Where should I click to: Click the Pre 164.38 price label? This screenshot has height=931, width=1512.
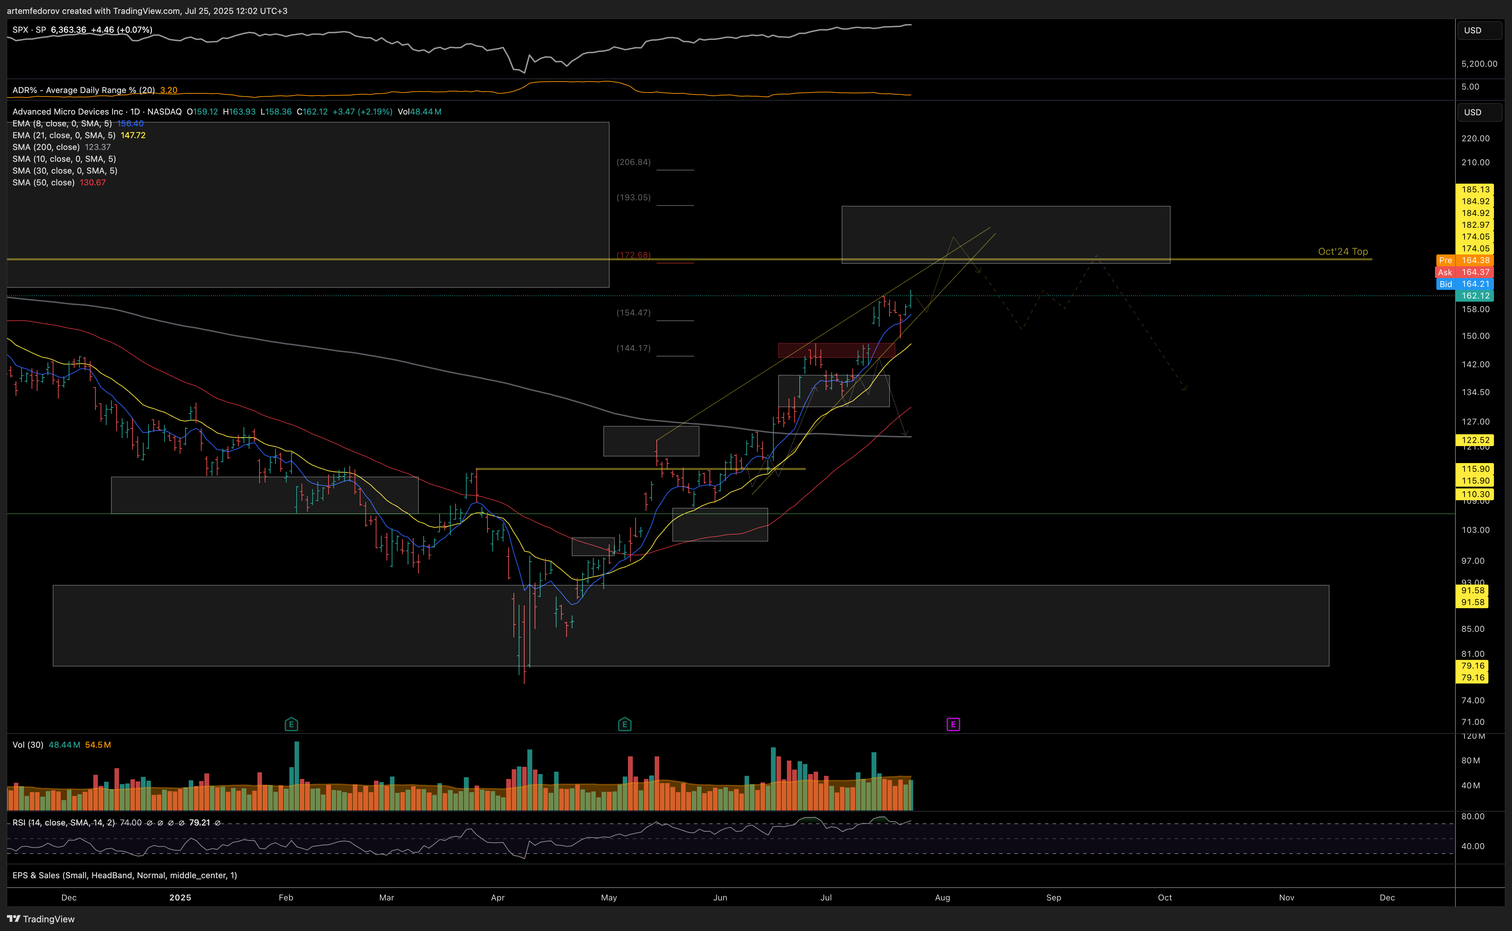pos(1464,260)
